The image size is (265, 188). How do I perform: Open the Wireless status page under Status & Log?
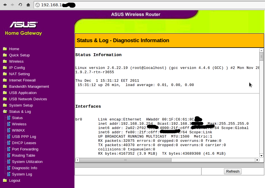point(19,124)
